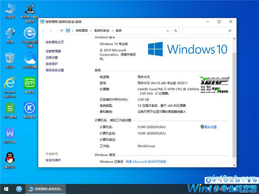The width and height of the screenshot is (259, 194).
Task: Open 系统保护 from the sidebar
Action: click(x=52, y=64)
